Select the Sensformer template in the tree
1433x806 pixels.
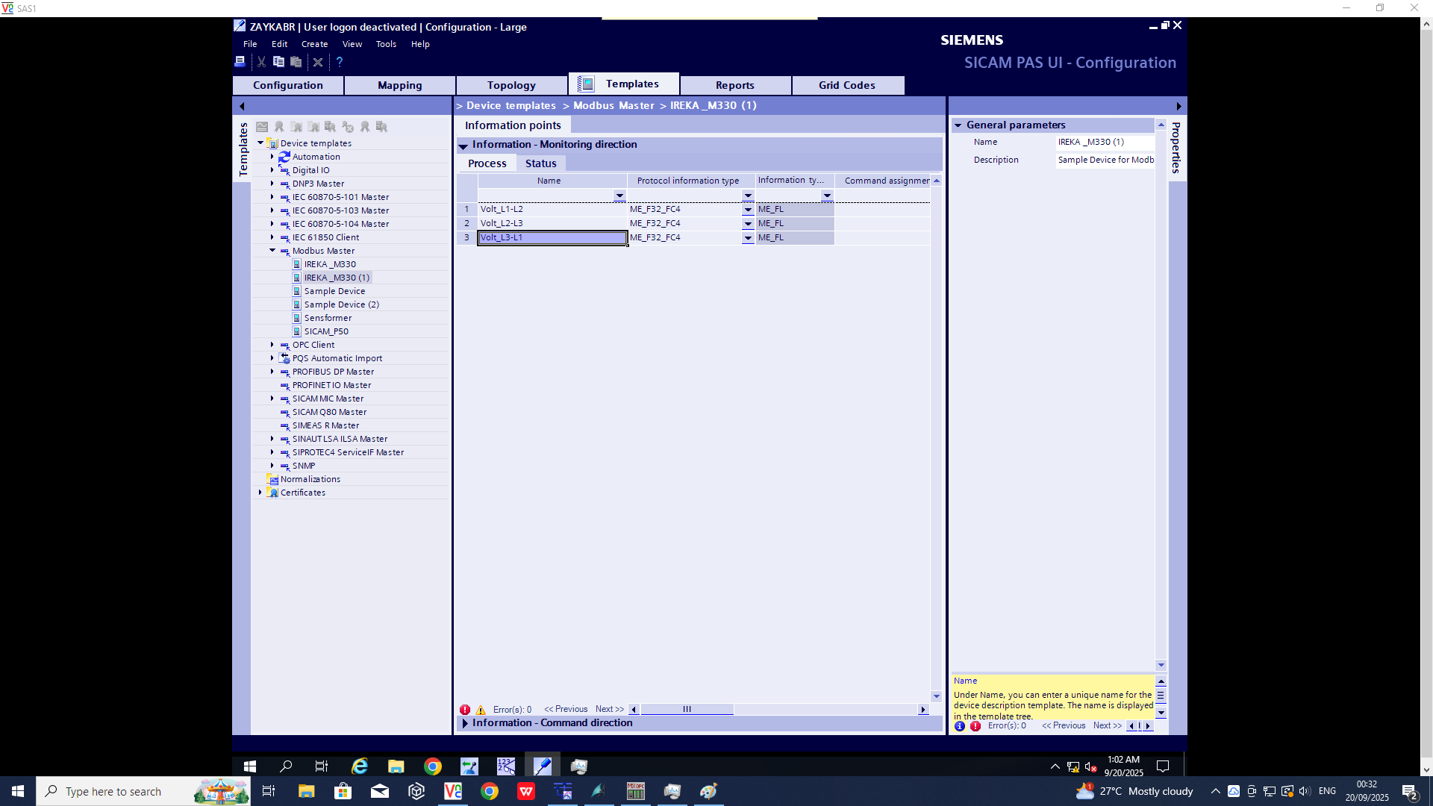[x=328, y=318]
